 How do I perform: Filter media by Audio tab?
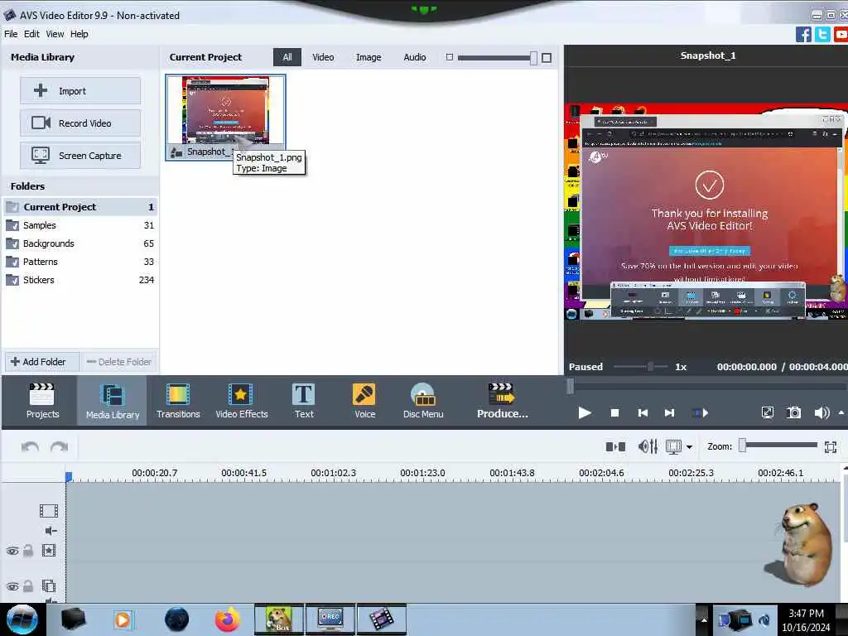click(415, 57)
